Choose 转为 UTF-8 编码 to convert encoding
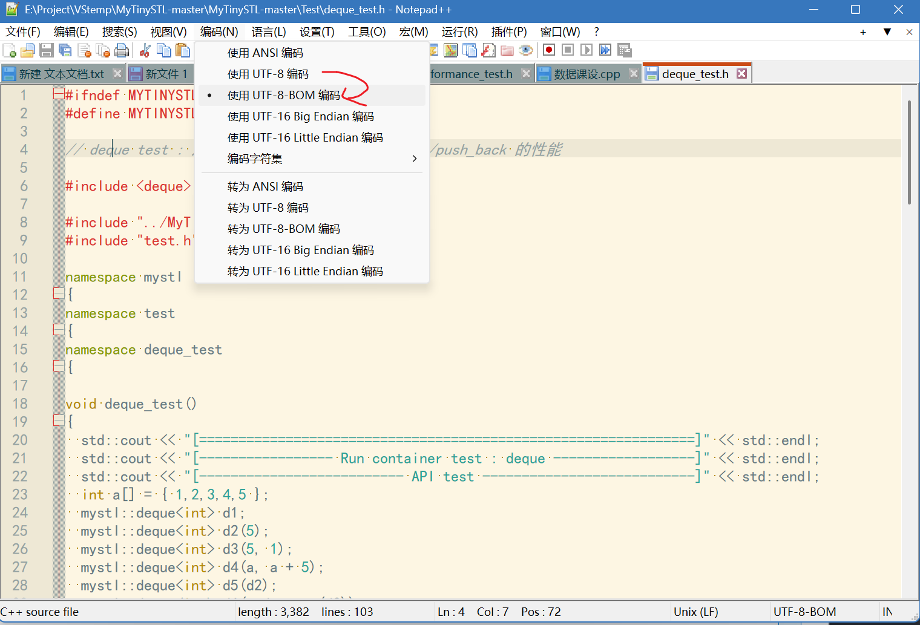The height and width of the screenshot is (625, 920). [x=268, y=208]
